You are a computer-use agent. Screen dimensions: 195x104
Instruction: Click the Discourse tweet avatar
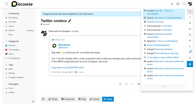54,46
